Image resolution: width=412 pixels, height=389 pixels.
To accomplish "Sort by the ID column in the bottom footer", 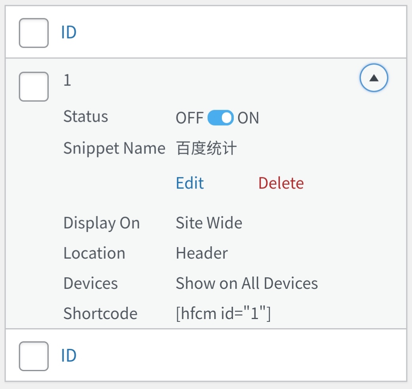I will pyautogui.click(x=69, y=356).
